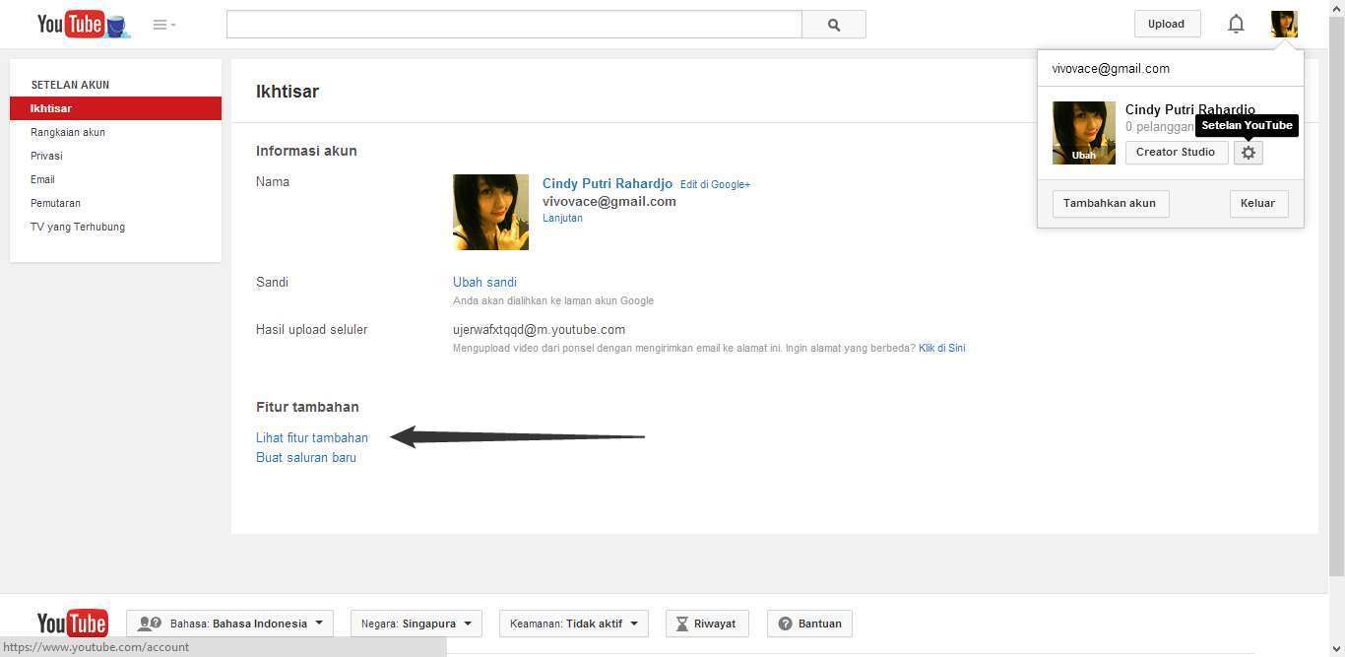Open Privasi settings
Screen dimensions: 1345x657
46,156
